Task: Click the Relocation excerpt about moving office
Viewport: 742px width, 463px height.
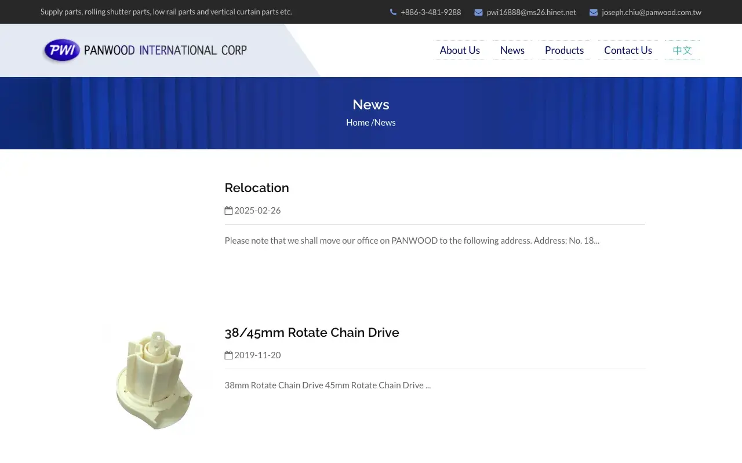Action: pyautogui.click(x=412, y=240)
